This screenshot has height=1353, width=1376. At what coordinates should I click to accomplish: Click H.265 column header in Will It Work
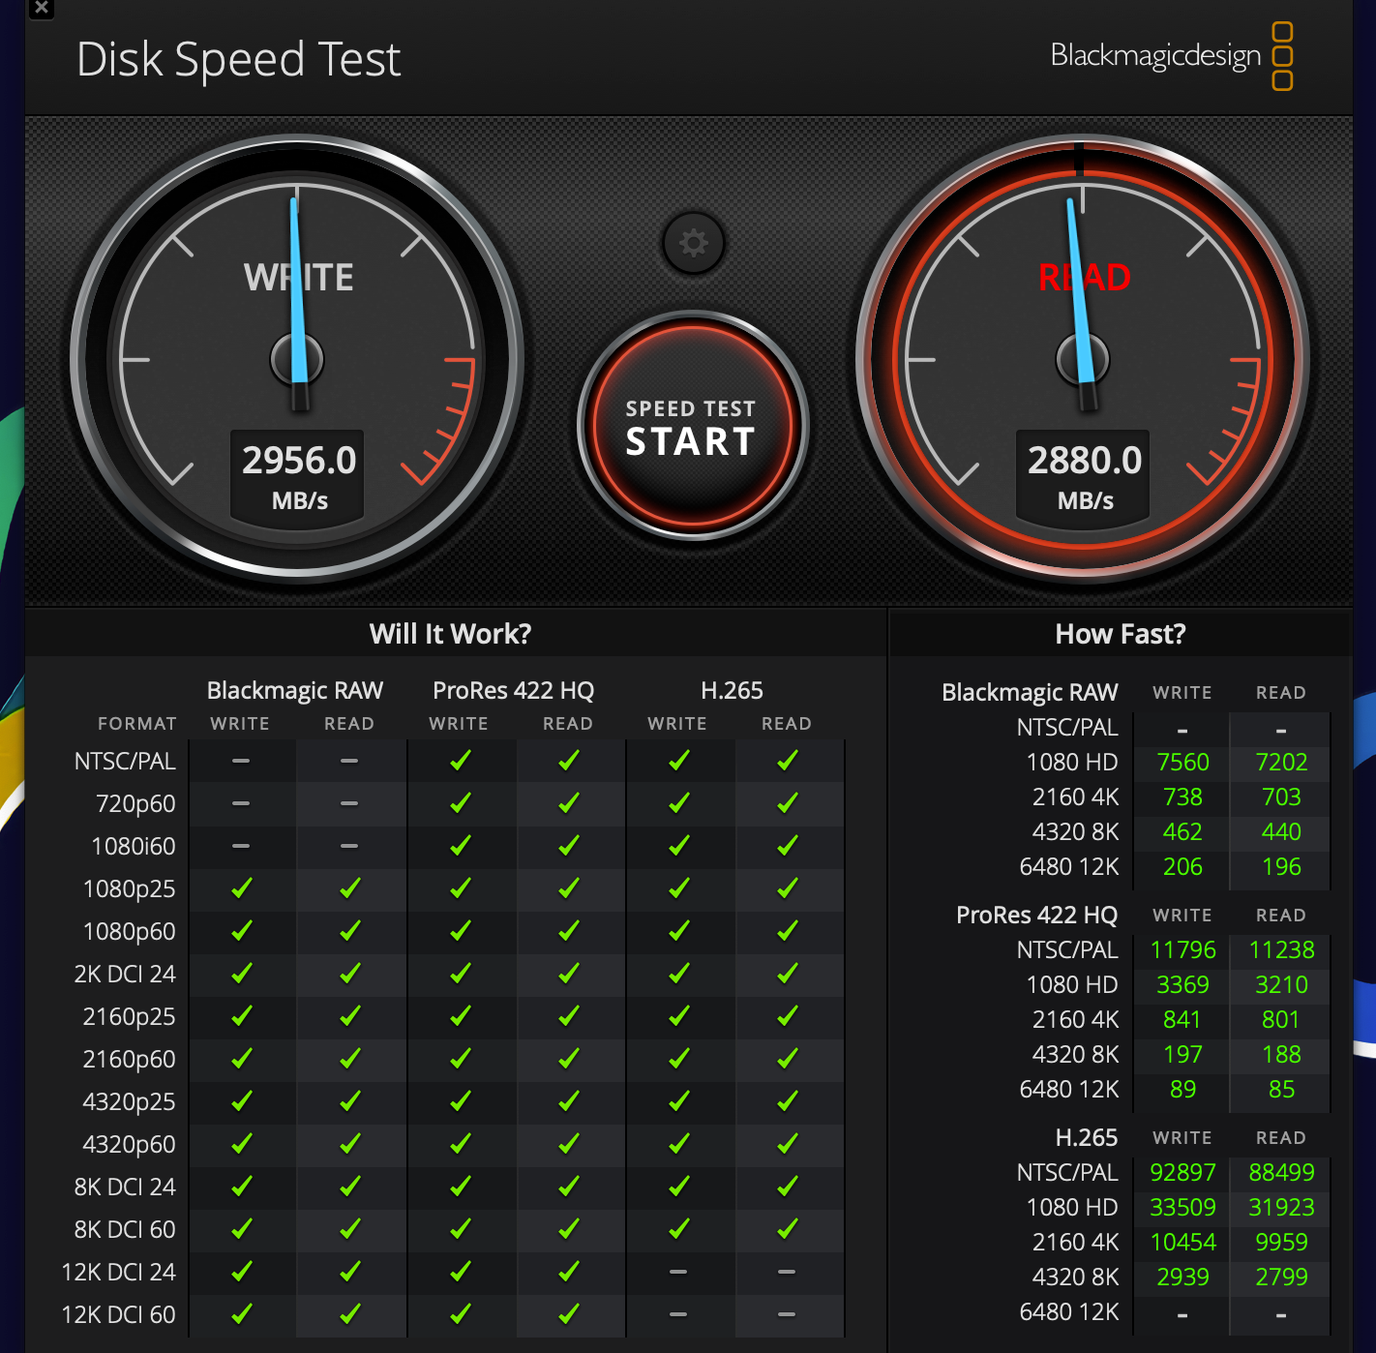coord(732,691)
